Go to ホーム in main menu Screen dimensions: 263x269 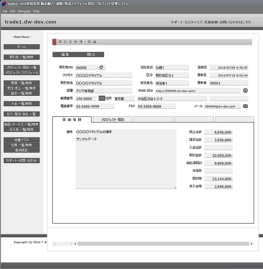21,47
